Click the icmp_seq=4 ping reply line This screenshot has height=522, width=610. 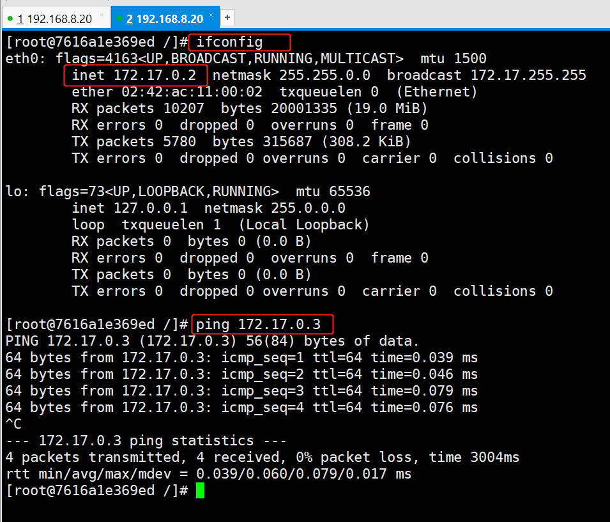pyautogui.click(x=241, y=408)
